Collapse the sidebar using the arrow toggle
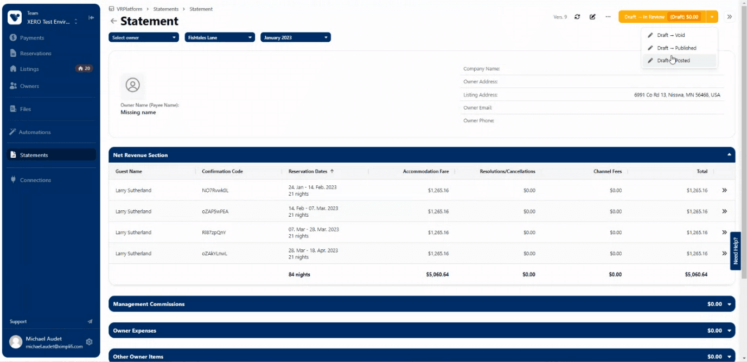This screenshot has height=362, width=747. 92,17
